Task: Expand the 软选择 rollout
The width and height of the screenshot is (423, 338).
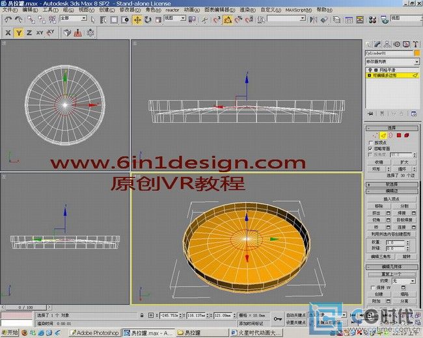Action: pyautogui.click(x=392, y=185)
